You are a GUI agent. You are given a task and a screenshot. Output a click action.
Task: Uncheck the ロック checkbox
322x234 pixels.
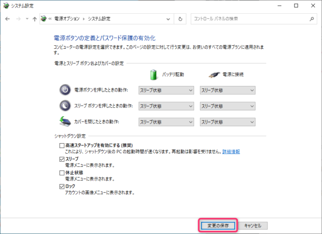click(62, 186)
